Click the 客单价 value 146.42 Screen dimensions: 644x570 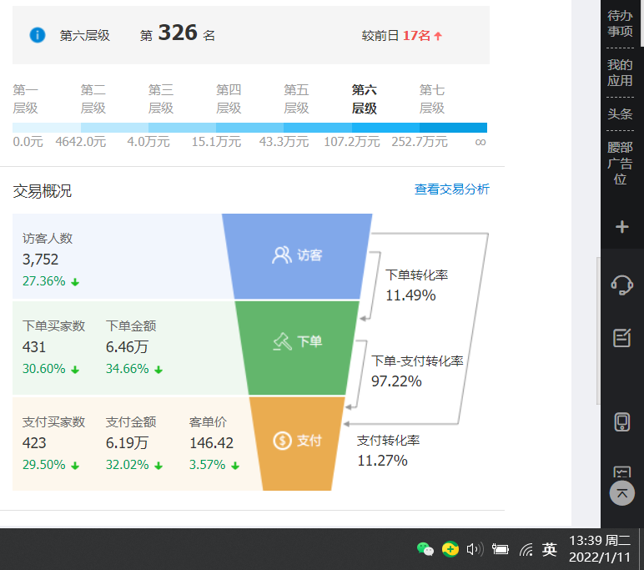(212, 443)
